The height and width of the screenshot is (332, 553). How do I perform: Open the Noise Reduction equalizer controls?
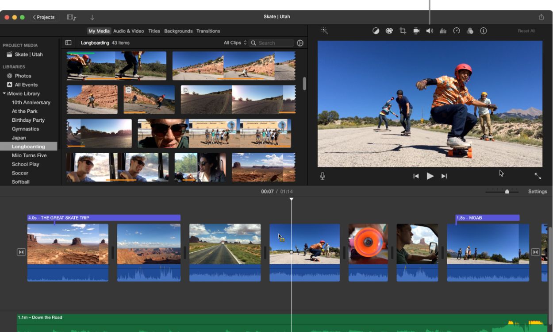pyautogui.click(x=443, y=31)
